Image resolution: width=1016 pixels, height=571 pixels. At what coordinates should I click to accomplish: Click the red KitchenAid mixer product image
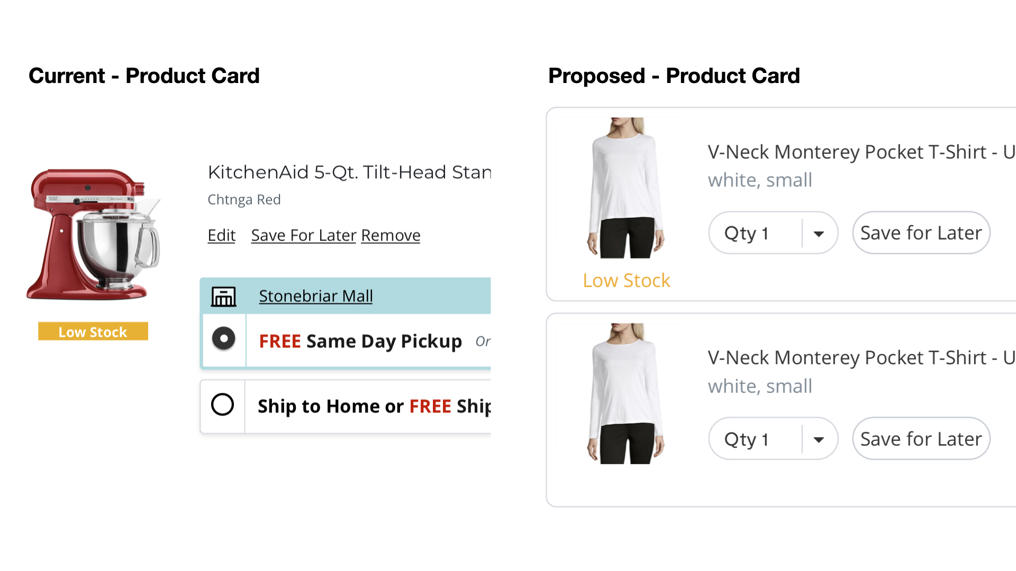[94, 234]
